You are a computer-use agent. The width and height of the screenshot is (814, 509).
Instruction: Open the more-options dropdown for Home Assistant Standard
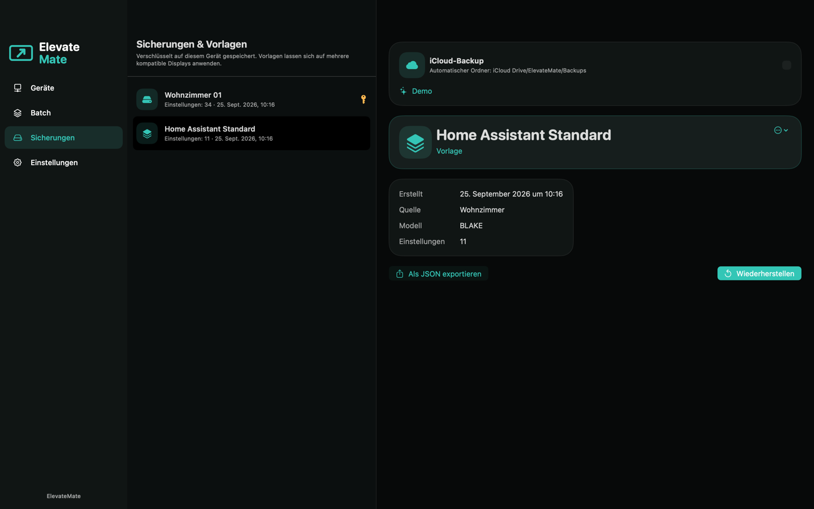pyautogui.click(x=781, y=130)
